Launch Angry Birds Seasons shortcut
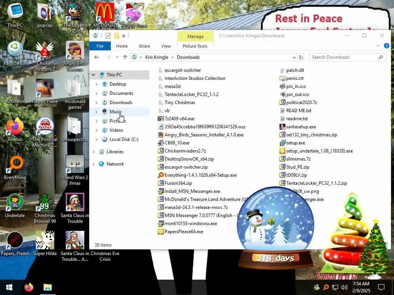This screenshot has height=295, width=394. pos(75,56)
